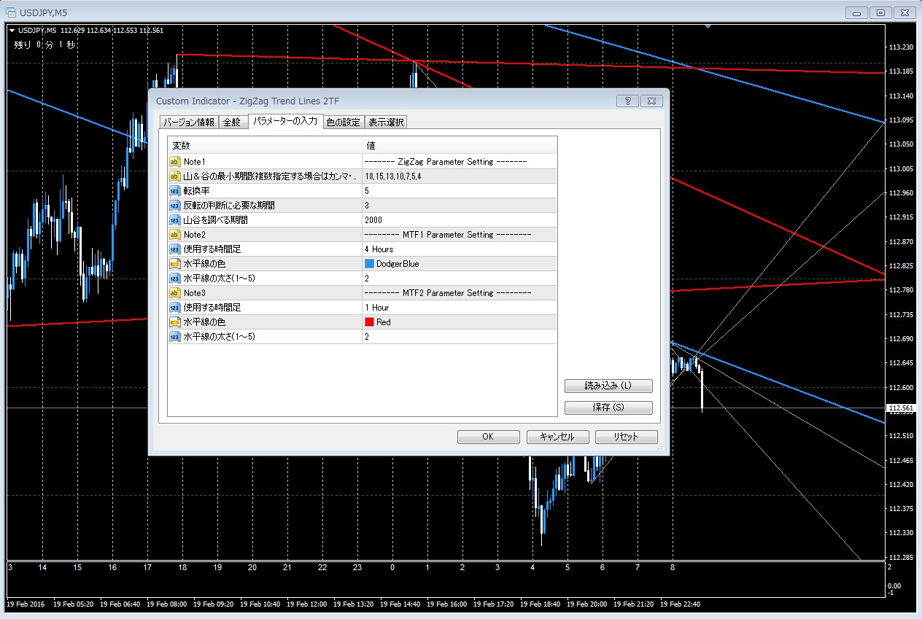Click the キャンセル button
This screenshot has height=619, width=922.
[x=558, y=437]
